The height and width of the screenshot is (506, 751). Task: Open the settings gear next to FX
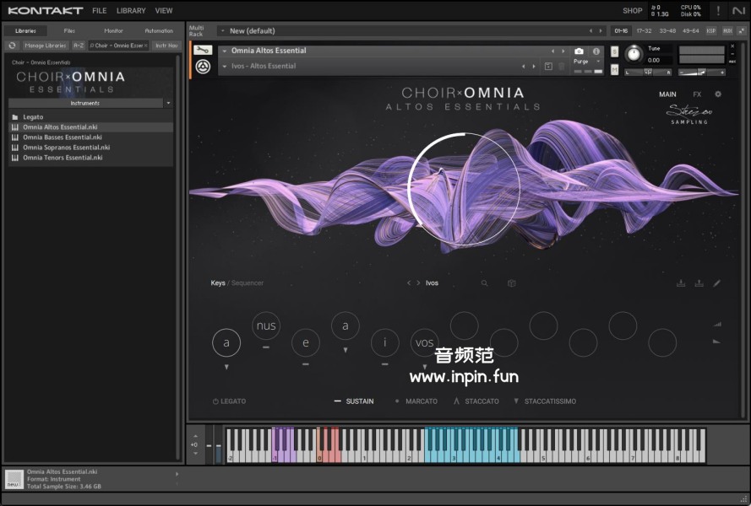click(x=718, y=94)
